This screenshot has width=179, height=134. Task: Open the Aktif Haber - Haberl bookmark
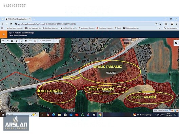[x=105, y=28]
